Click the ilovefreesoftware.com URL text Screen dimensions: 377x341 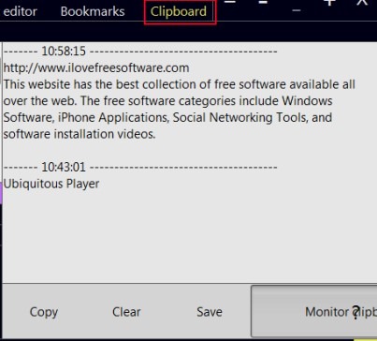point(96,68)
